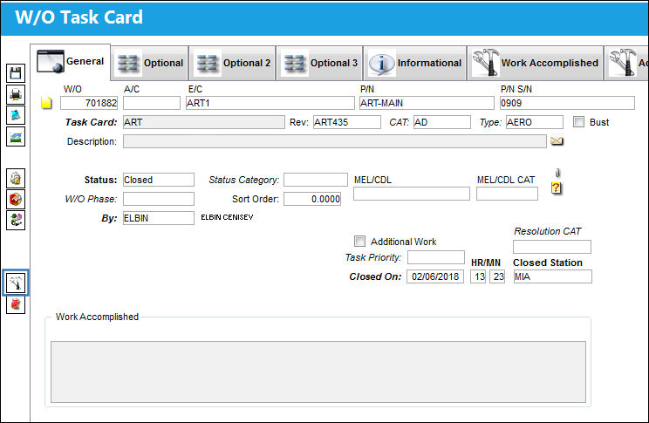Click the highlighted tools icon in sidebar
The width and height of the screenshot is (649, 423).
coord(16,283)
